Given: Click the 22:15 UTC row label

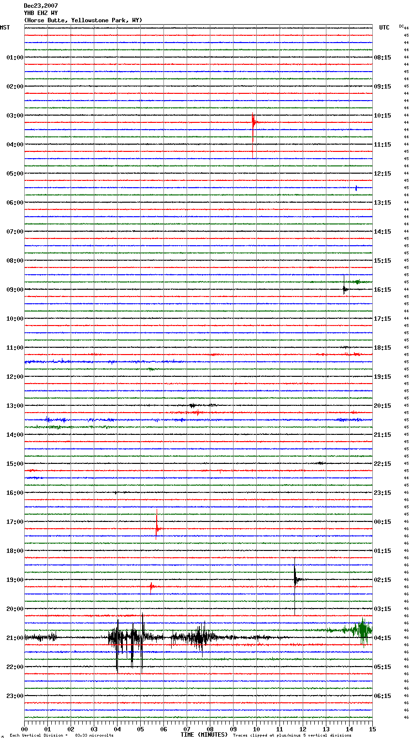Looking at the screenshot, I should (x=382, y=464).
